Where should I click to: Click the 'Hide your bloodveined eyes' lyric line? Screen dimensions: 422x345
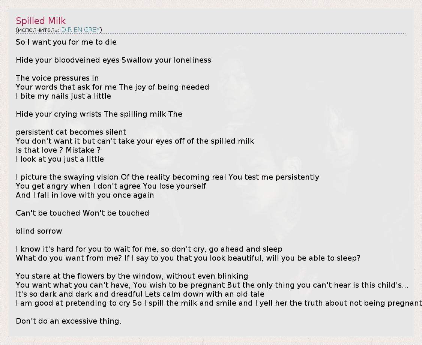[113, 60]
